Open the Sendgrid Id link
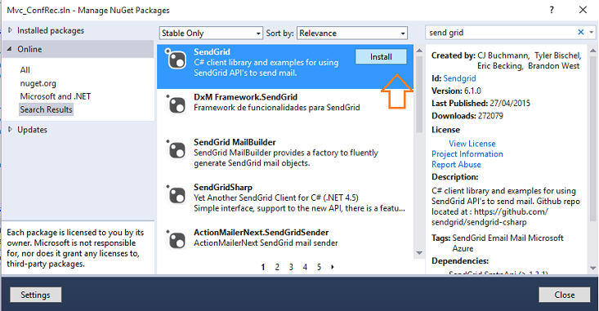The height and width of the screenshot is (311, 599). [x=459, y=78]
